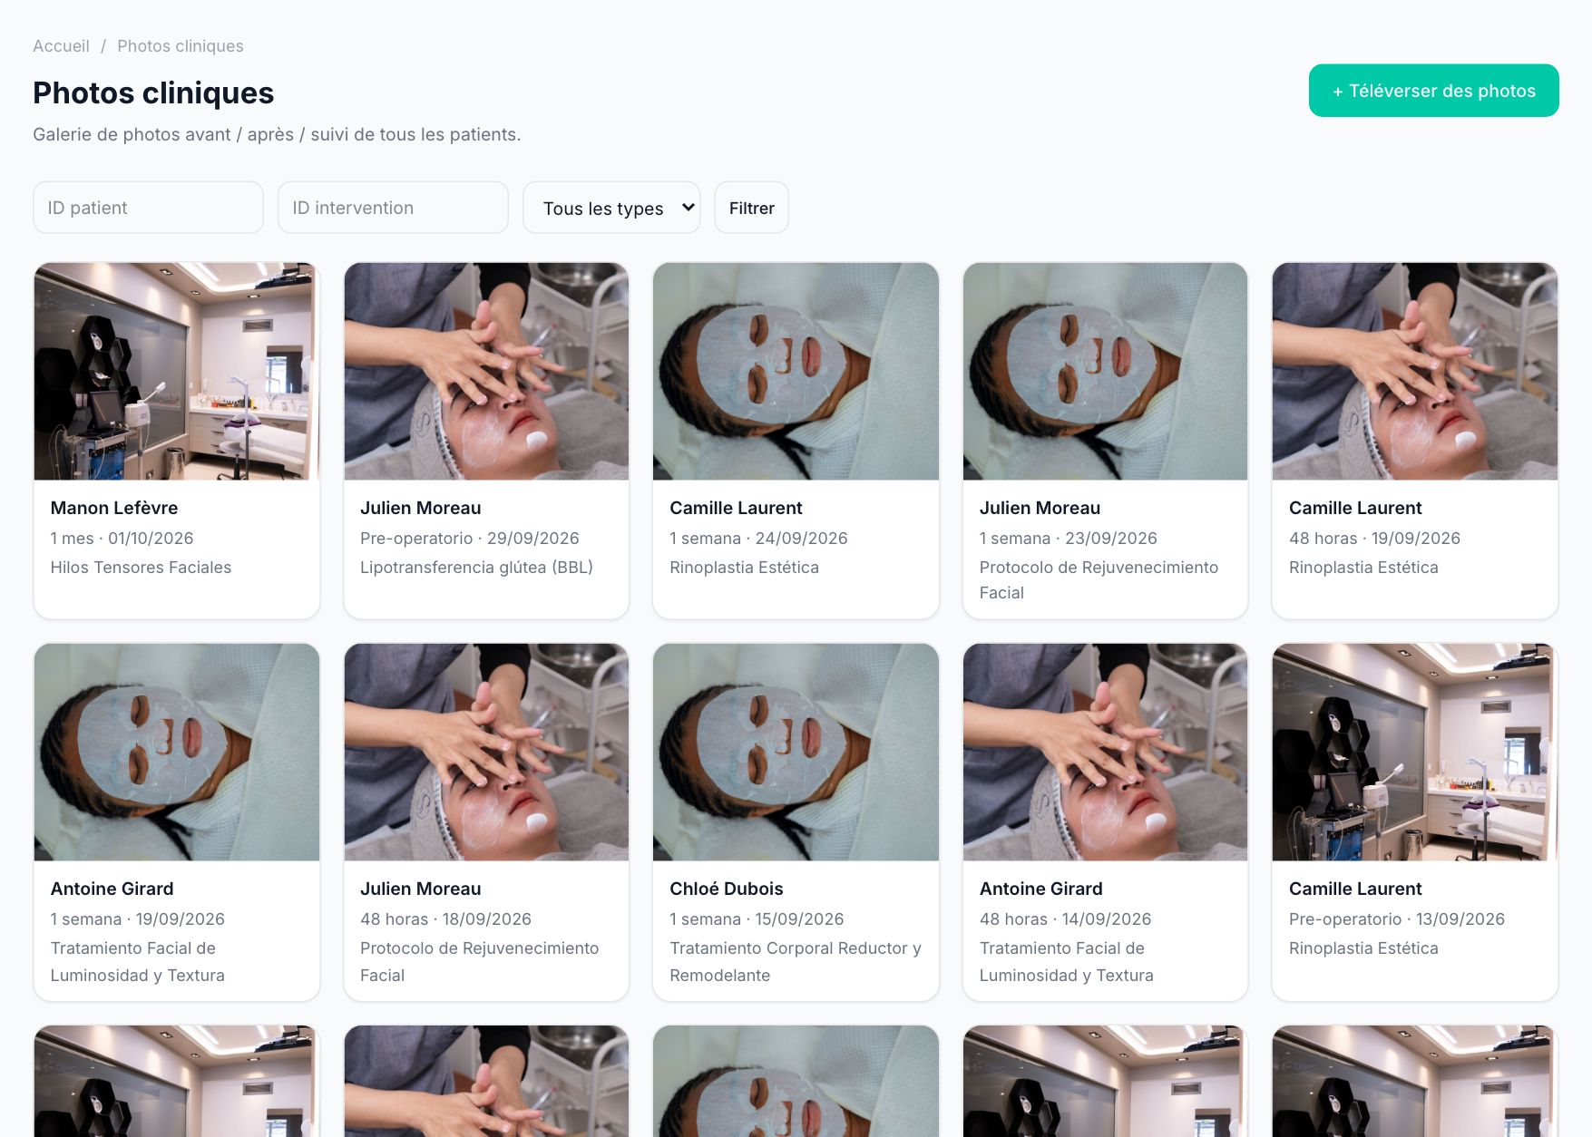View Julien Moreau's photo dated 18/09/2026
This screenshot has height=1137, width=1592.
pos(486,753)
